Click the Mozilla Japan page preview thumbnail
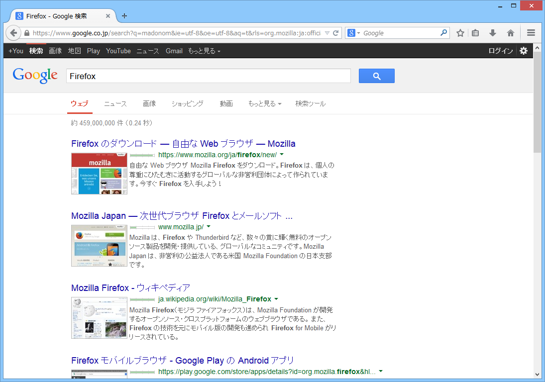Viewport: 545px width, 382px height. pos(99,246)
